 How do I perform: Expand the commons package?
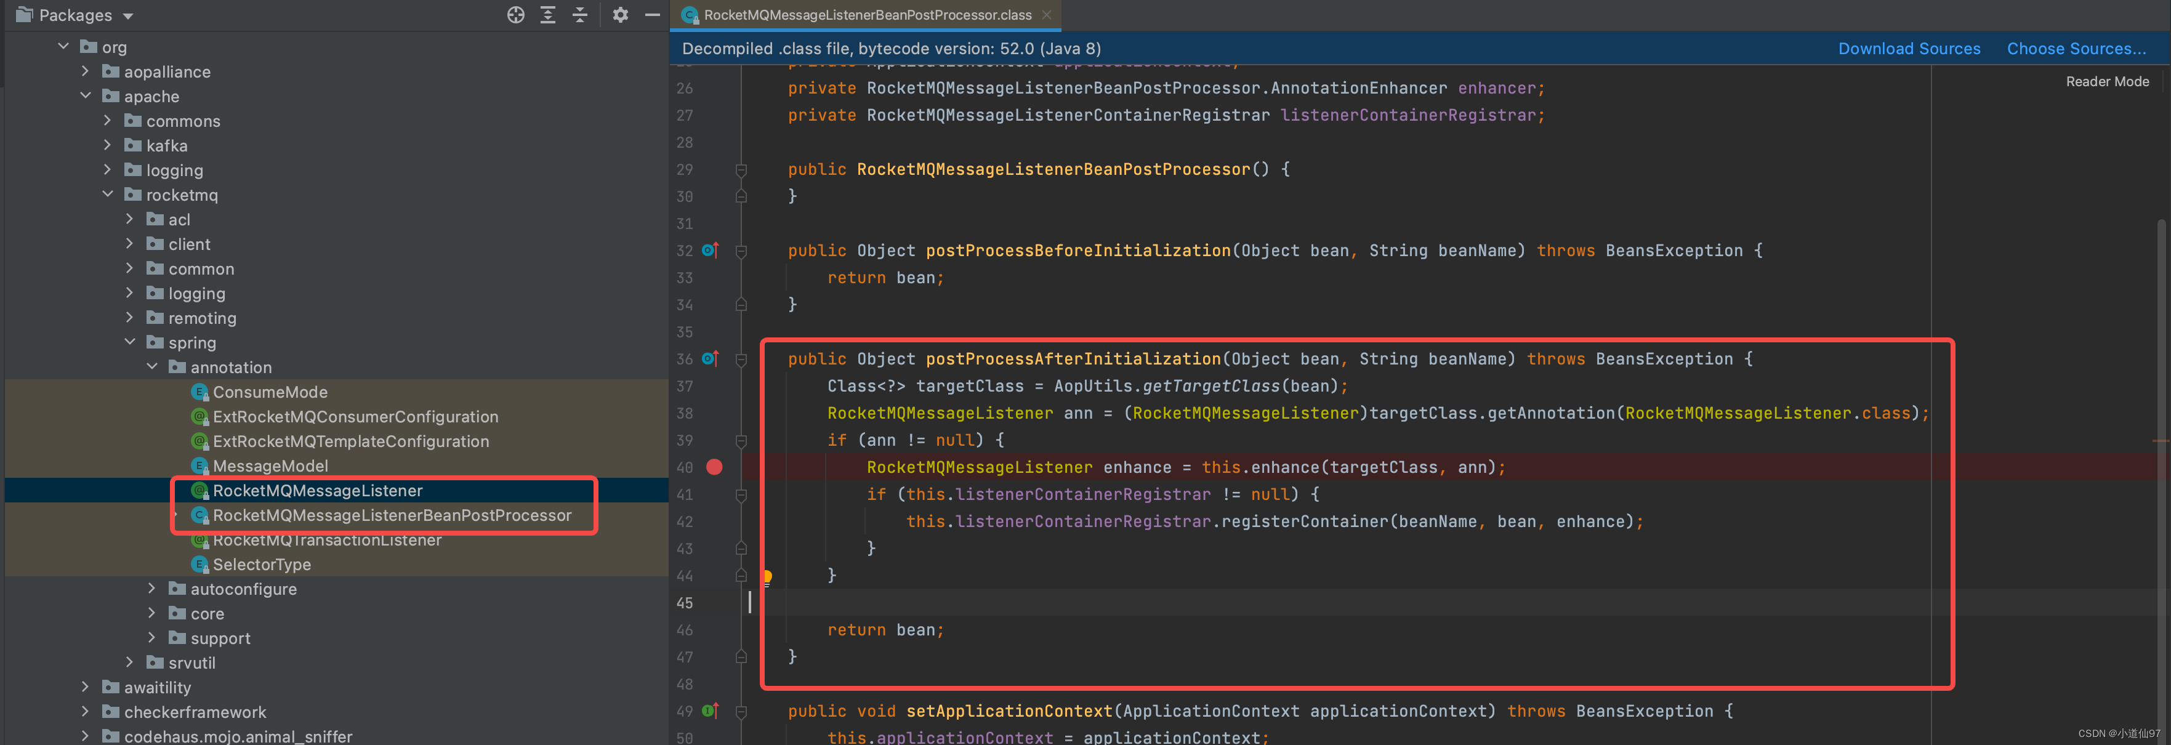(x=107, y=121)
